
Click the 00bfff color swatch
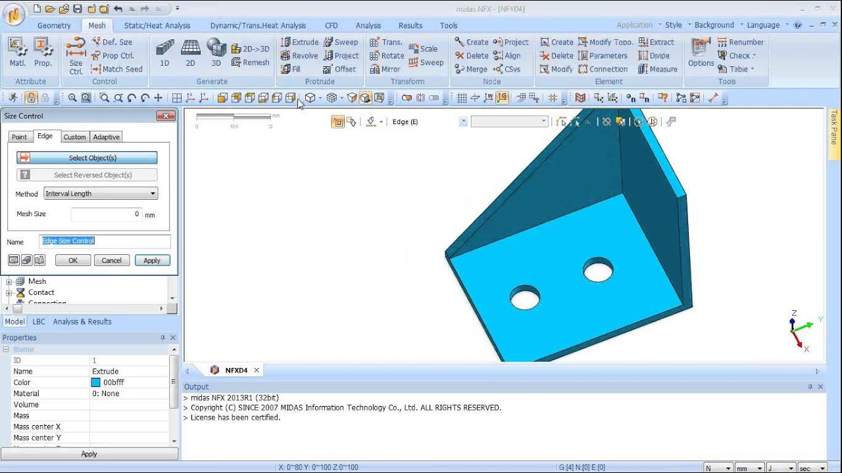pos(96,382)
